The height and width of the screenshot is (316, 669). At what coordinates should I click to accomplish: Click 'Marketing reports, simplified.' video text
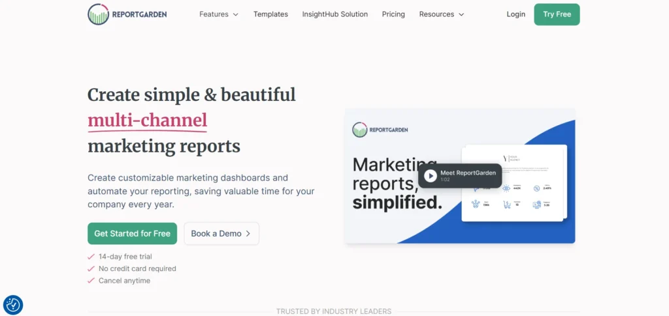(x=397, y=184)
